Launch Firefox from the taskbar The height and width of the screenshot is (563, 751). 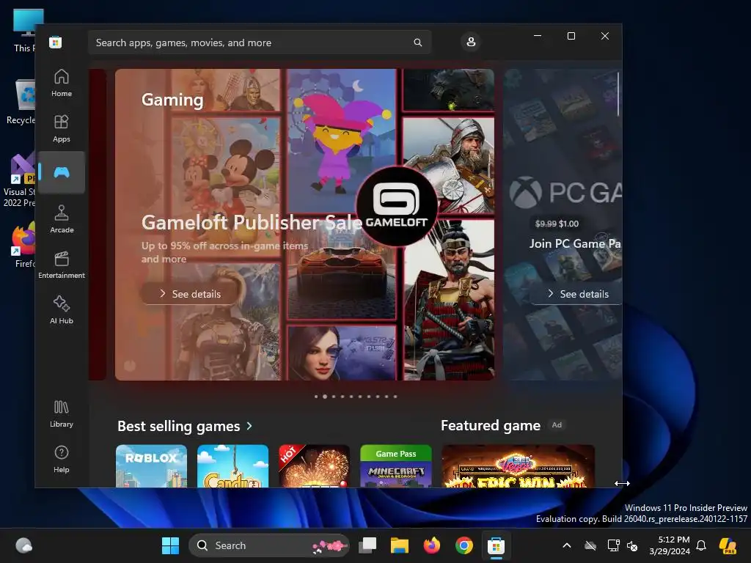click(x=431, y=545)
